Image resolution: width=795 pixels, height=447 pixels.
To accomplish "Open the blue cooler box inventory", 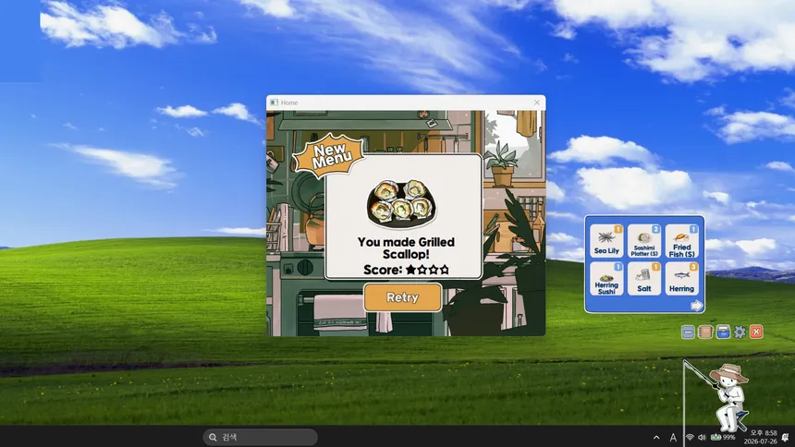I will click(723, 332).
